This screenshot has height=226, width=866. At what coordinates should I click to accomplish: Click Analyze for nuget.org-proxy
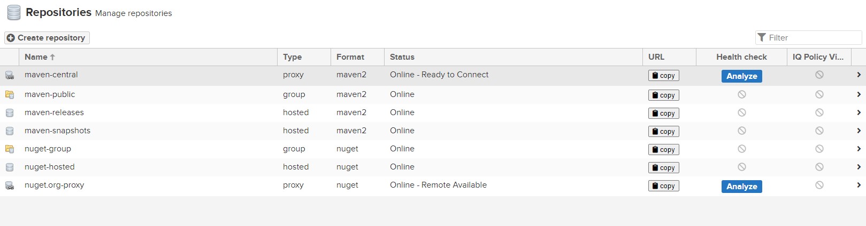741,187
